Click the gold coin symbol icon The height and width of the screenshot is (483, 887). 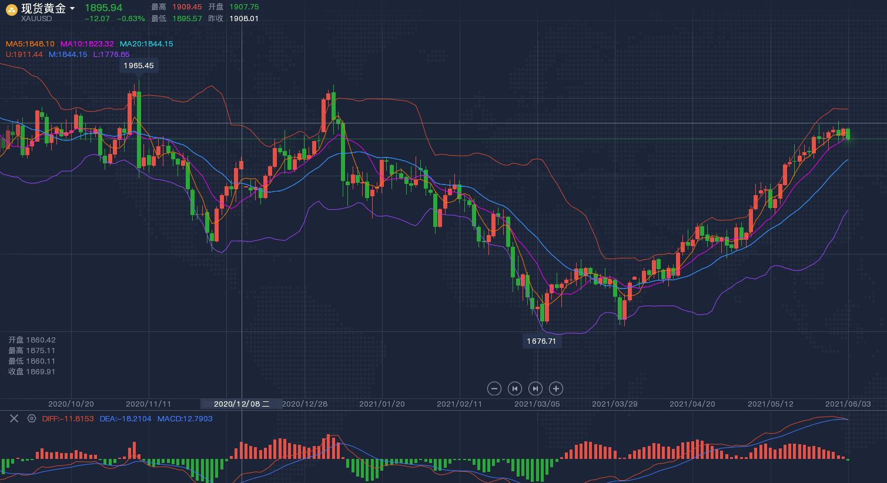[11, 9]
